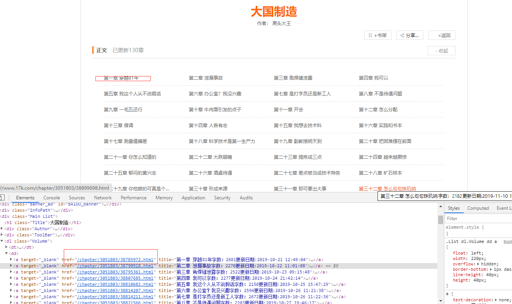
Task: Click the /chapter/3051803/38790918.html href link
Action: point(116,265)
